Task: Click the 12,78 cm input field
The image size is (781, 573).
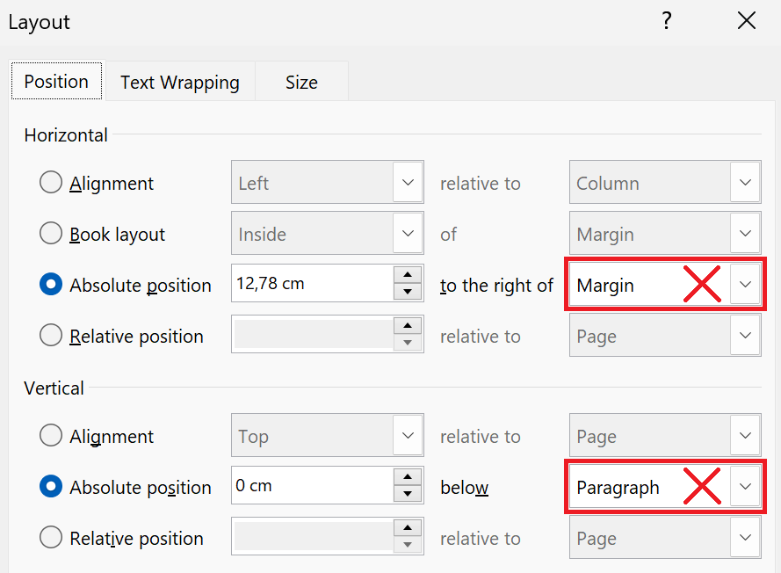Action: [x=312, y=283]
